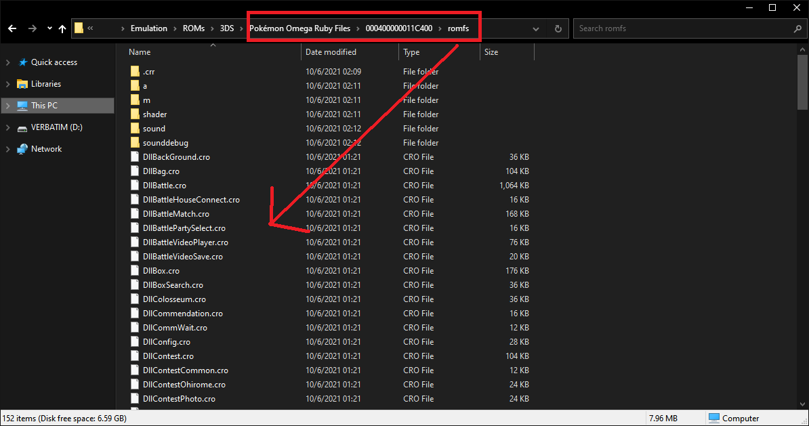
Task: Expand the Libraries tree node
Action: pyautogui.click(x=7, y=84)
